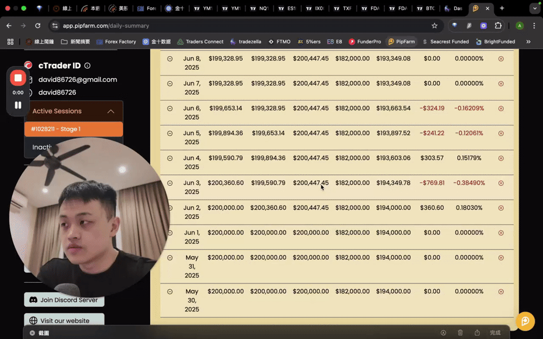Image resolution: width=543 pixels, height=339 pixels.
Task: Open FunderPro bookmark
Action: 365,41
